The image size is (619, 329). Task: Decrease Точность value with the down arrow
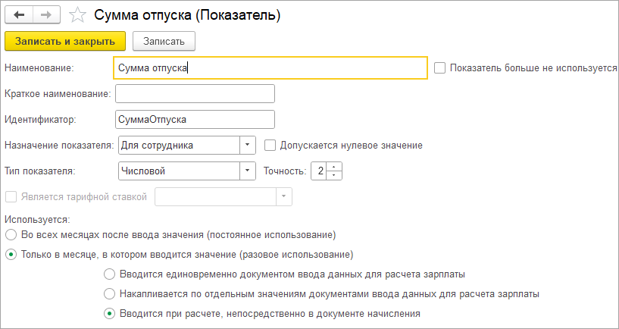point(334,175)
